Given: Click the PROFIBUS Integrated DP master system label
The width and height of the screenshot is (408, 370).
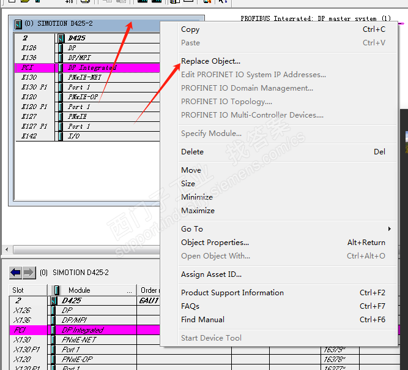Looking at the screenshot, I should click(316, 18).
